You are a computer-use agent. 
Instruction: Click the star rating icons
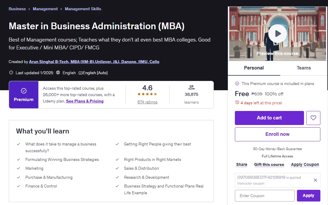click(x=147, y=94)
